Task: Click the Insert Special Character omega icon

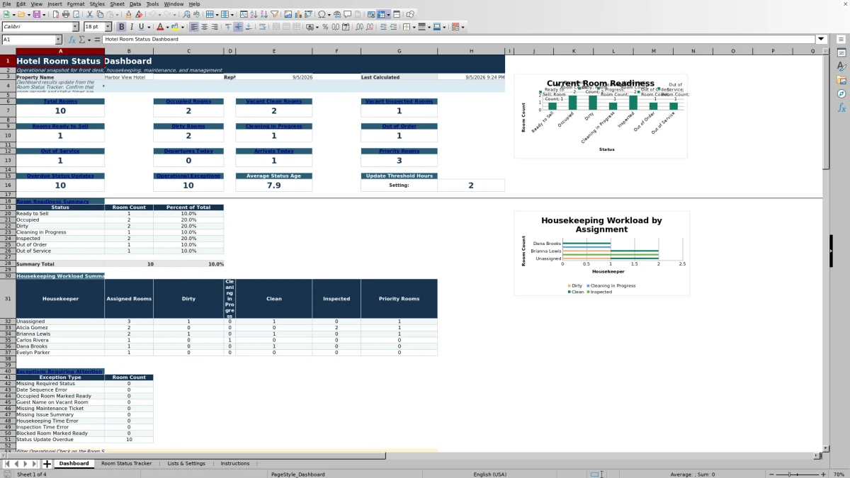Action: [322, 14]
